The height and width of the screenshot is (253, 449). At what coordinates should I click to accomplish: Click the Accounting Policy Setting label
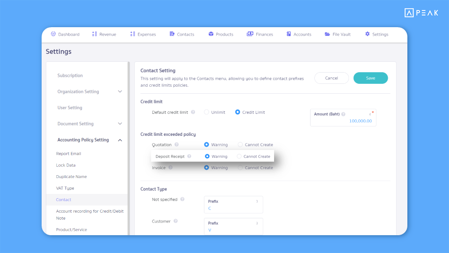click(x=83, y=140)
